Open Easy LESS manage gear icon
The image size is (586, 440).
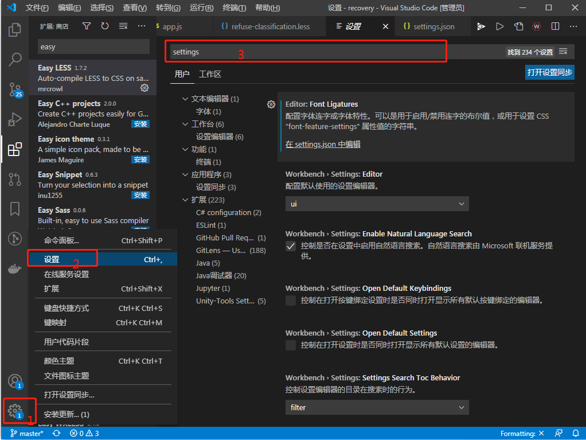144,88
